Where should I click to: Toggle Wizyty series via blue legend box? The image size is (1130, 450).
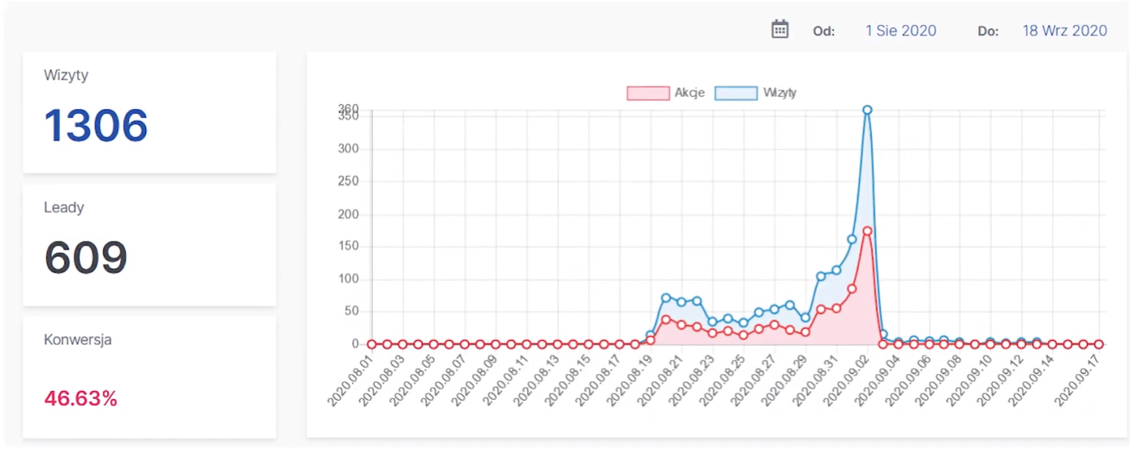pyautogui.click(x=736, y=93)
